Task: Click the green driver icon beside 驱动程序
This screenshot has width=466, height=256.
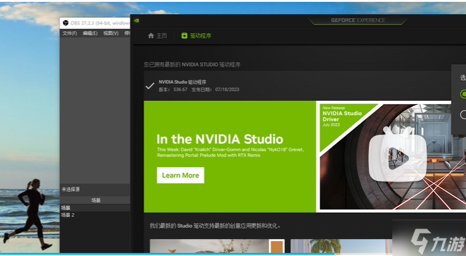Action: (x=184, y=36)
